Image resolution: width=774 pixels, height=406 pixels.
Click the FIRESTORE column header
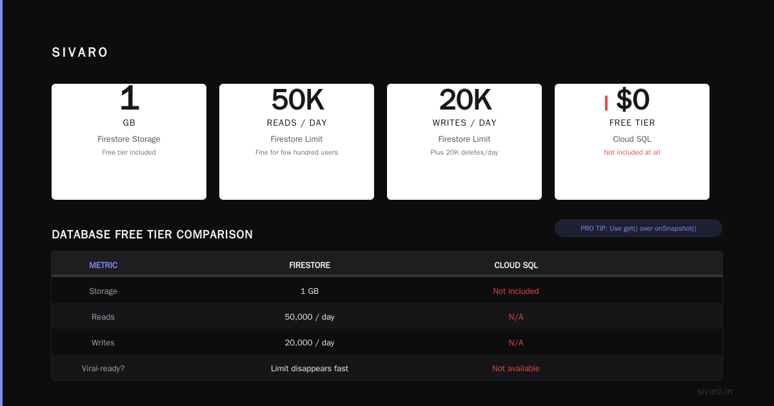click(310, 265)
